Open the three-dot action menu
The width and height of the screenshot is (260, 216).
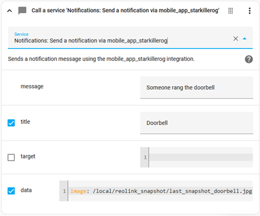(x=249, y=11)
